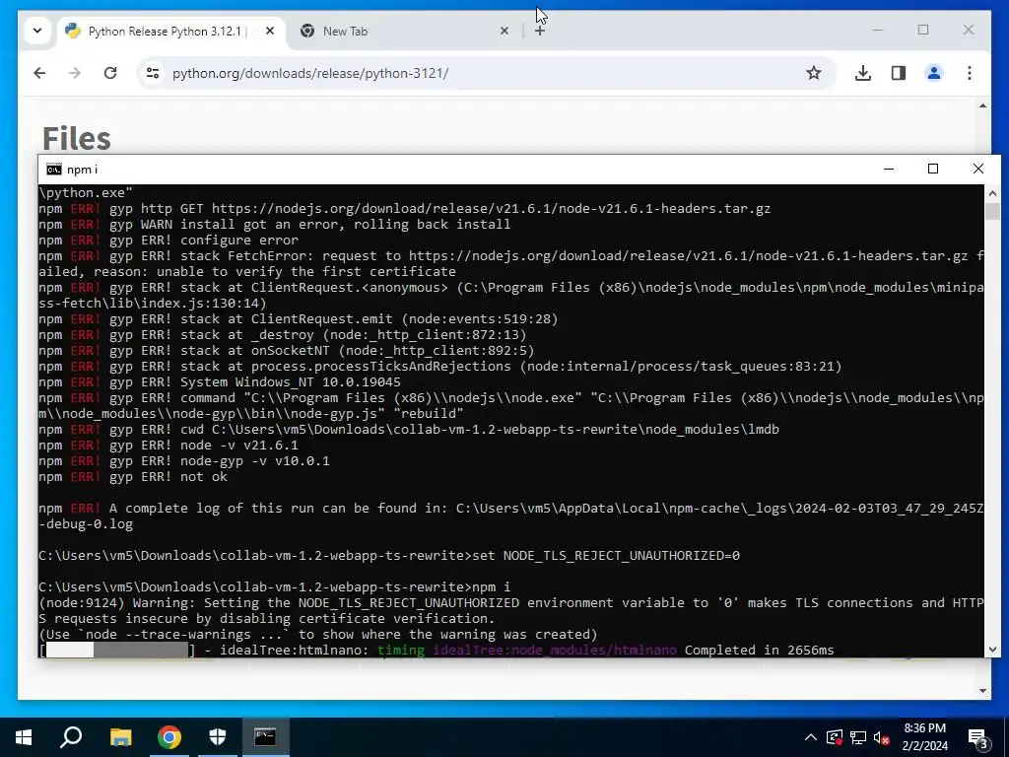Open the taskbar clock and date

tap(924, 737)
